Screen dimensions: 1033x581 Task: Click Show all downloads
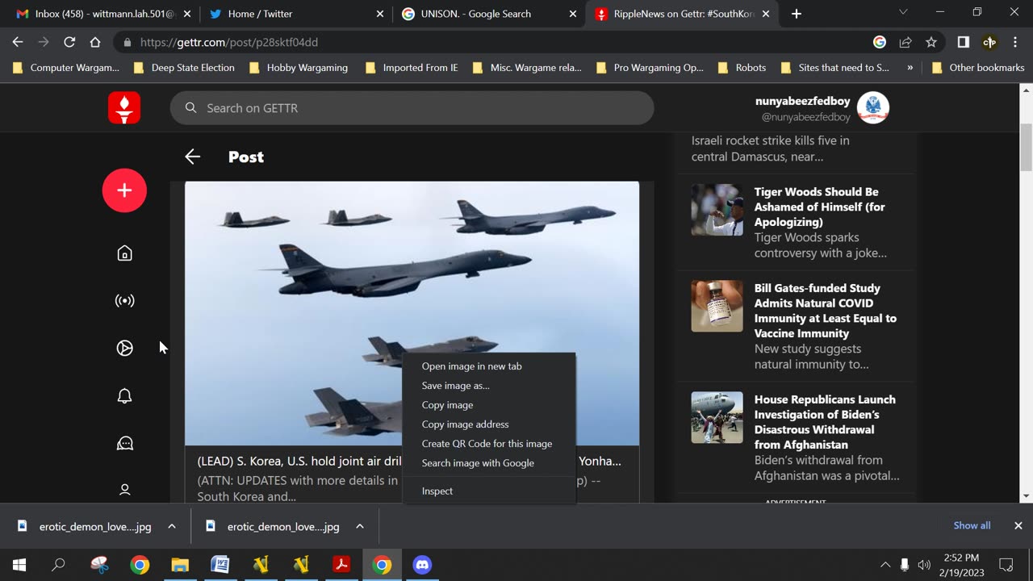point(972,525)
